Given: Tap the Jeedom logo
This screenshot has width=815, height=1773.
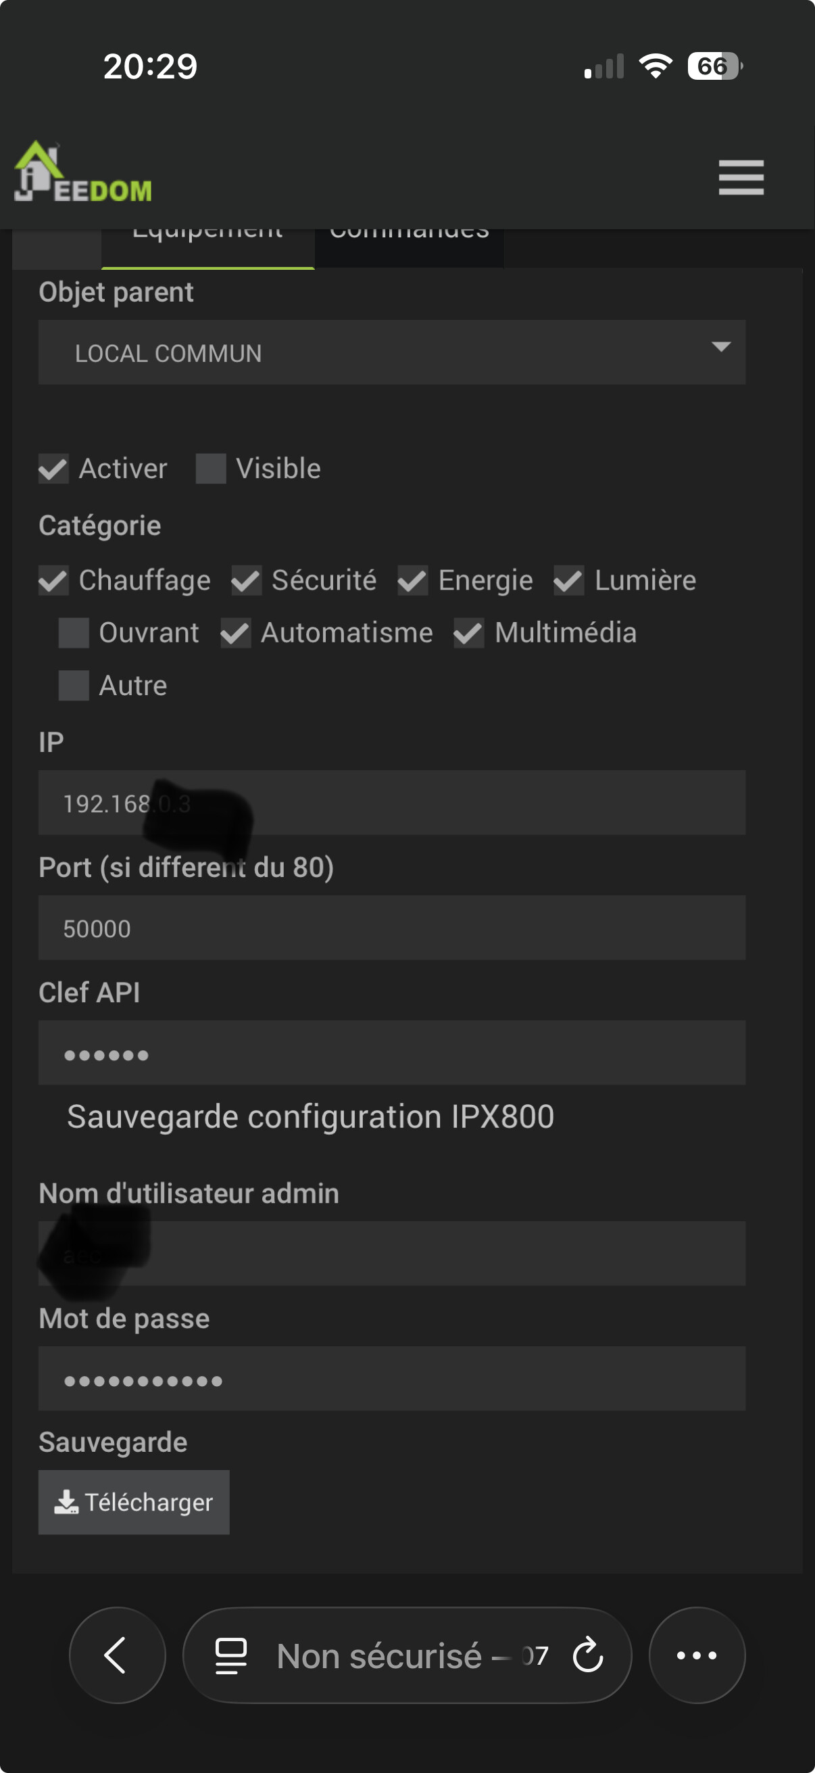Looking at the screenshot, I should pyautogui.click(x=82, y=173).
